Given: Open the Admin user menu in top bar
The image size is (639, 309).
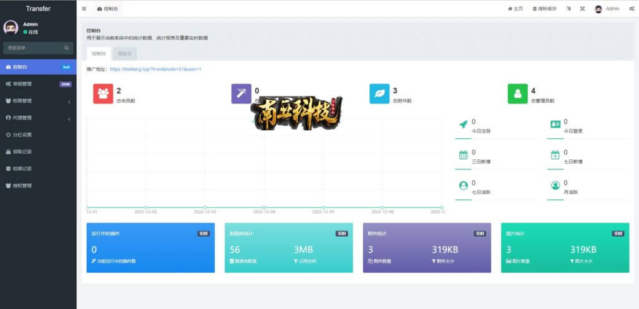Looking at the screenshot, I should click(607, 9).
